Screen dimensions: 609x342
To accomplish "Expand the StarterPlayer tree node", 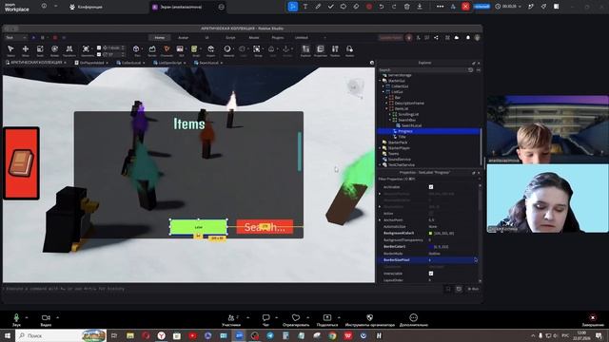I will pyautogui.click(x=381, y=148).
